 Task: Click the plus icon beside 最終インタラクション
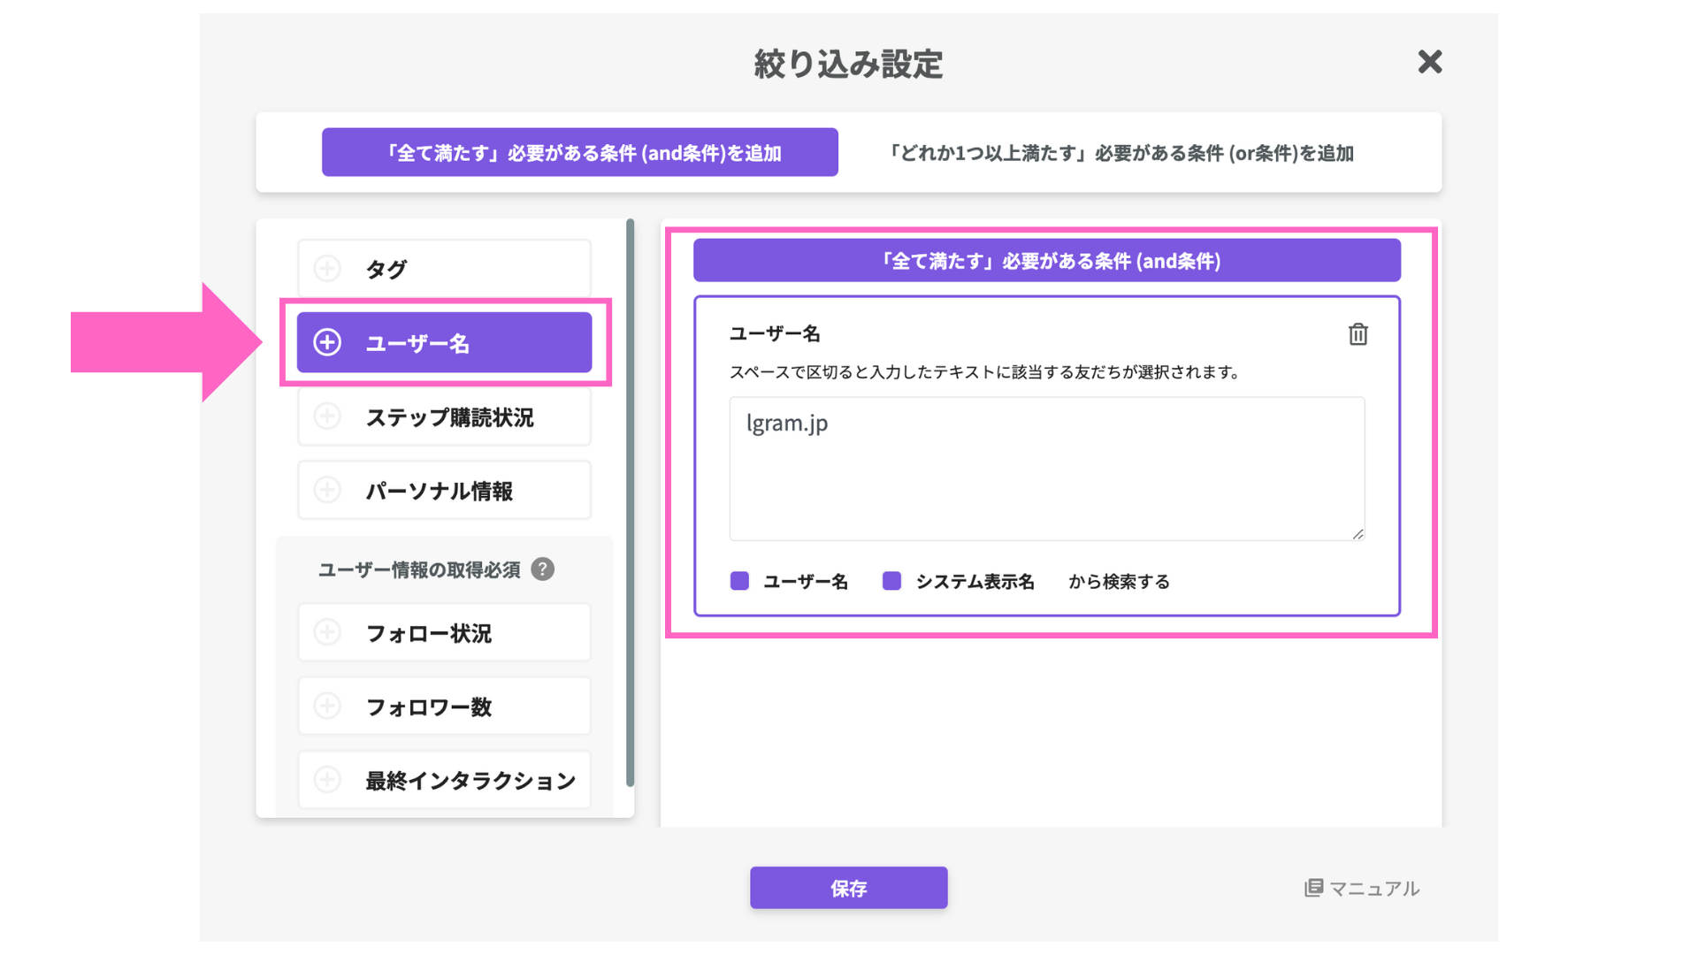[x=327, y=780]
